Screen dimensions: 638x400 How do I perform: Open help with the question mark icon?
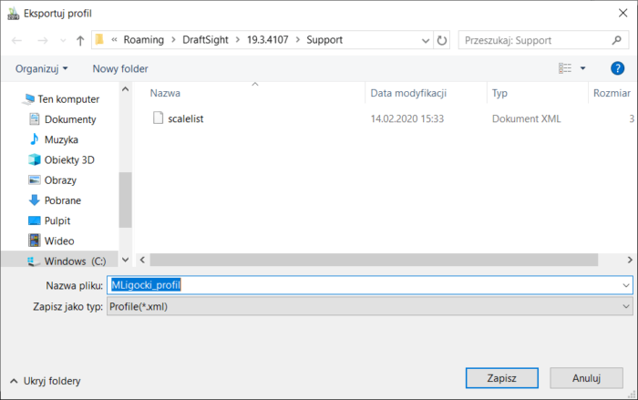pos(617,68)
